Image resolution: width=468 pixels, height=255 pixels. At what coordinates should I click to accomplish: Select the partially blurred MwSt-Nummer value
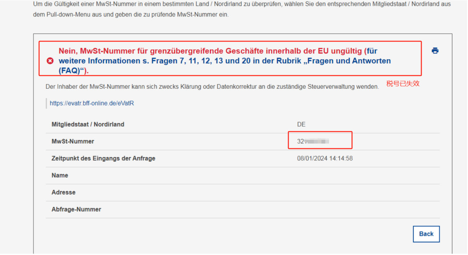point(313,141)
